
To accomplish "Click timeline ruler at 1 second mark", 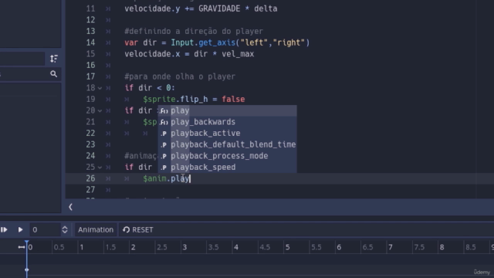I will coord(81,247).
